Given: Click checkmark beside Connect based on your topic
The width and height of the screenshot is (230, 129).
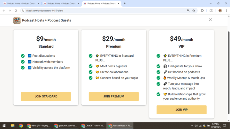Looking at the screenshot, I should tap(90, 78).
